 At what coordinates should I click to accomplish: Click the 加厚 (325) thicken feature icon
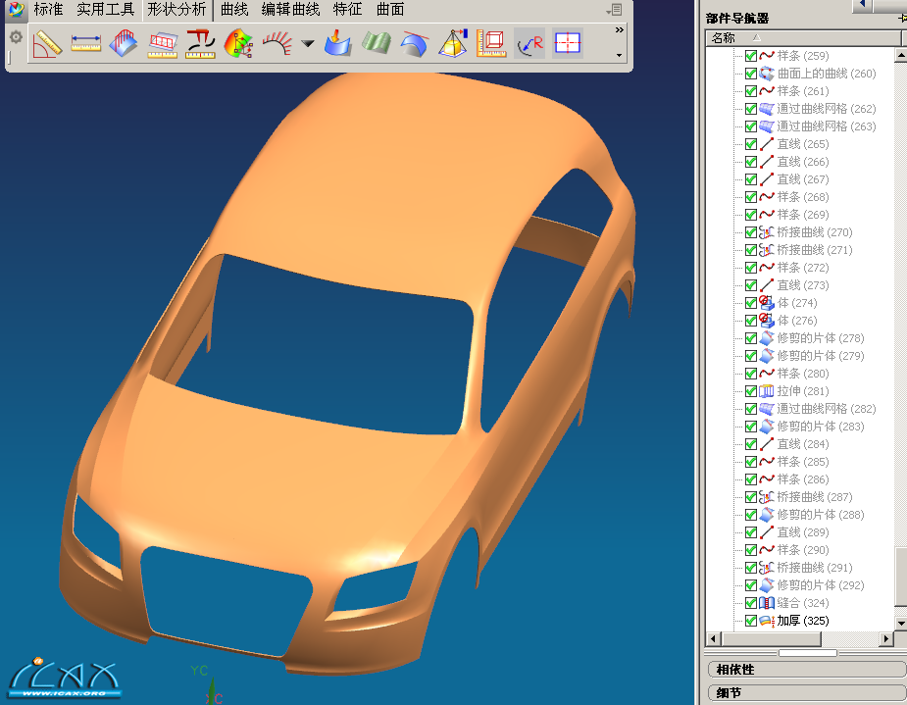point(767,621)
